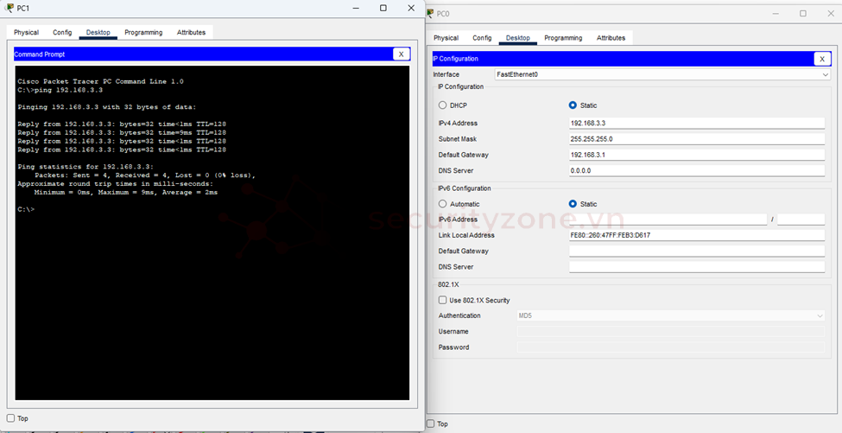Open Attributes tab in PC0 window
This screenshot has height=433, width=842.
point(611,38)
